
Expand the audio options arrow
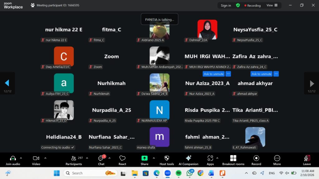pos(21,158)
